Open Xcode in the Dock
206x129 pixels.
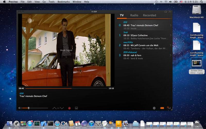44,124
